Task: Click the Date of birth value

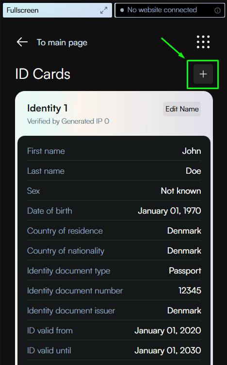Action: point(169,211)
